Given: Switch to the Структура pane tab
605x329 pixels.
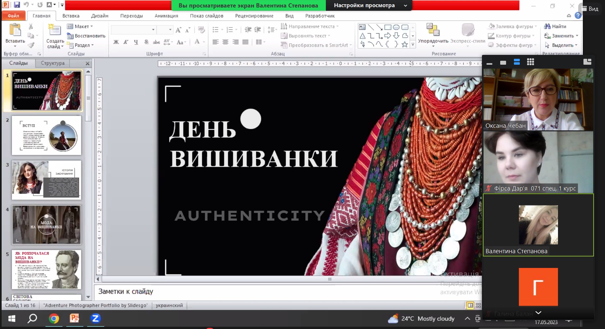Looking at the screenshot, I should click(x=53, y=63).
